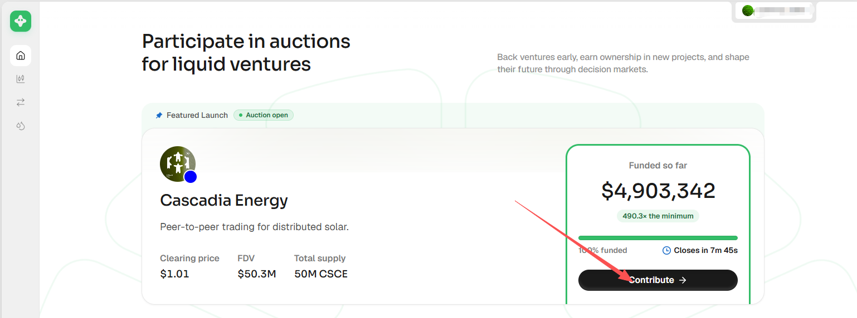Click the wallet avatar in the top-right

748,11
